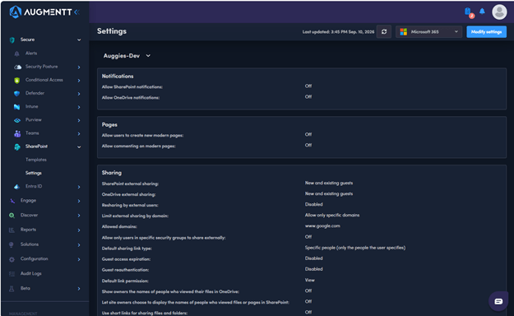Viewport: 514px width, 316px height.
Task: Click the Engage icon
Action: pos(12,201)
